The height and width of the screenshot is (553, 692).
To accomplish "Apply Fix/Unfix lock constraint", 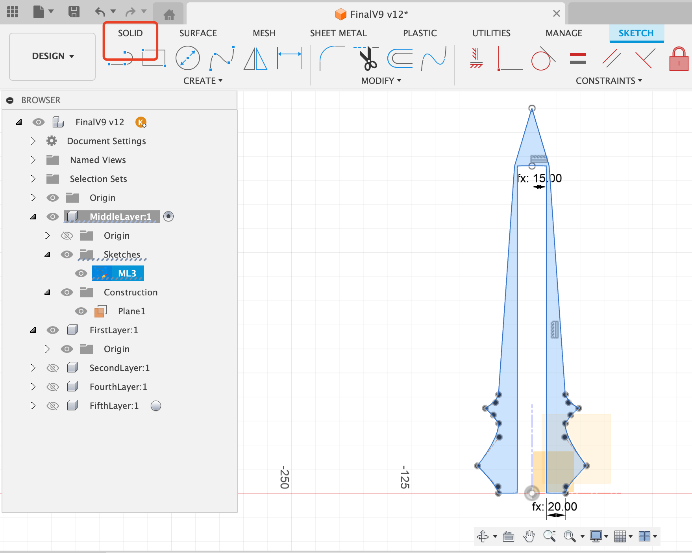I will click(x=679, y=59).
